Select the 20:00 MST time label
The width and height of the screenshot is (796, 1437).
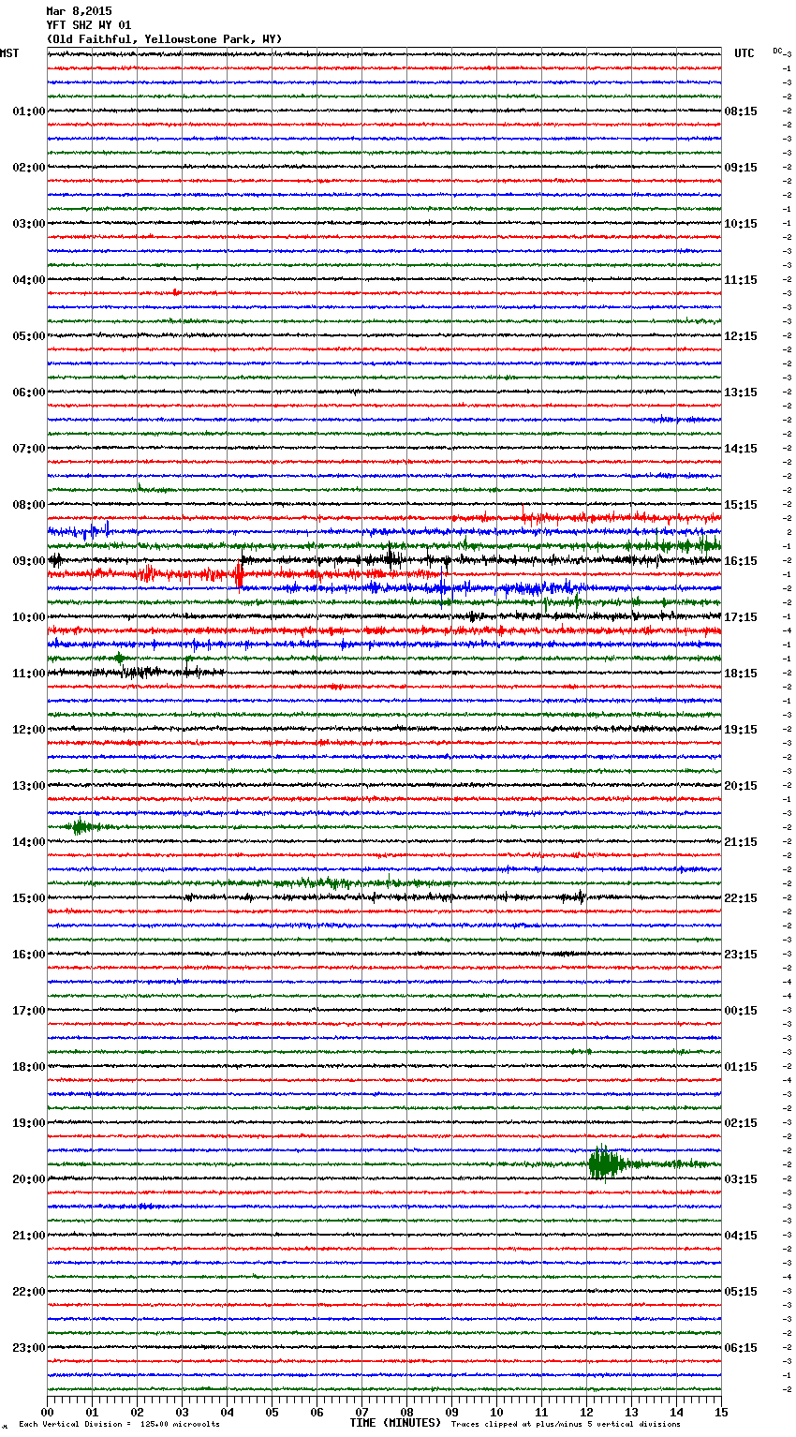[x=29, y=1179]
